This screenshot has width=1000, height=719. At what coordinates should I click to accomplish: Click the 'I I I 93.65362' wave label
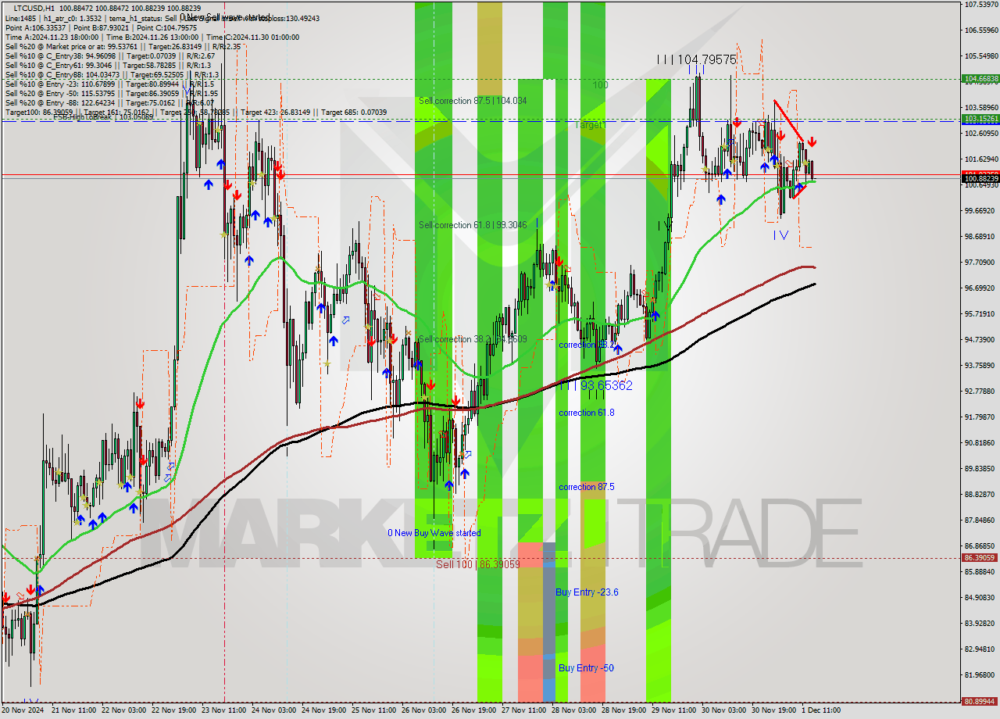coord(595,385)
